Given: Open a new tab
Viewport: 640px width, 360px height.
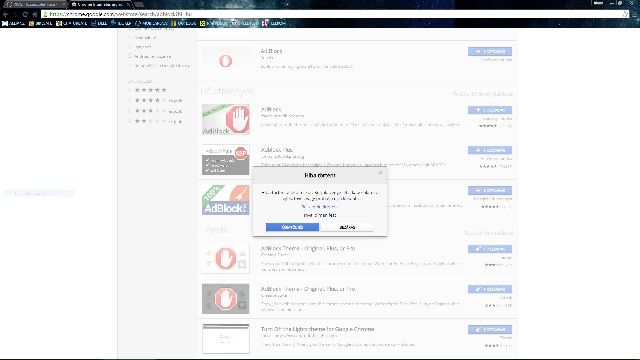Looking at the screenshot, I should [139, 4].
